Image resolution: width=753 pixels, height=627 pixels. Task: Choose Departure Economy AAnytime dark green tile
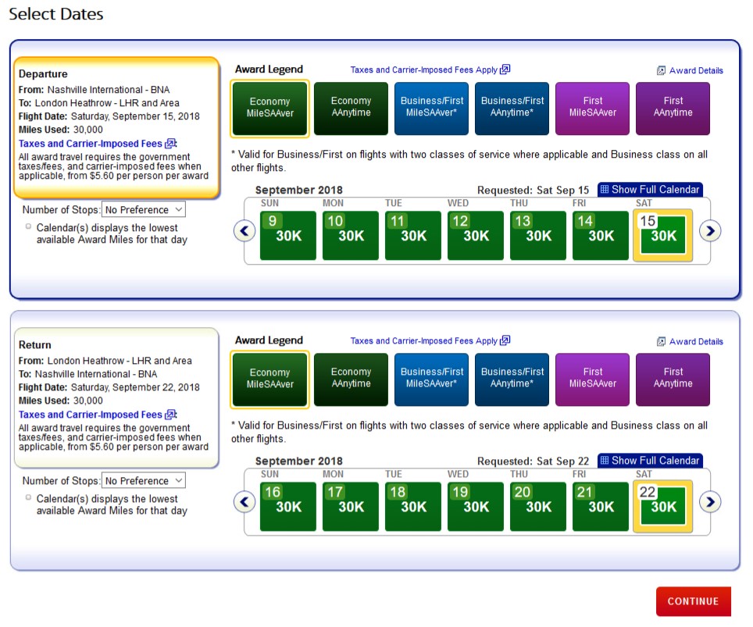pos(351,108)
